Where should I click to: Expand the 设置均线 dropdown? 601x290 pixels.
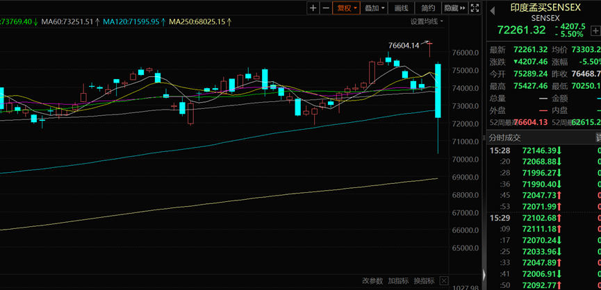click(x=427, y=22)
